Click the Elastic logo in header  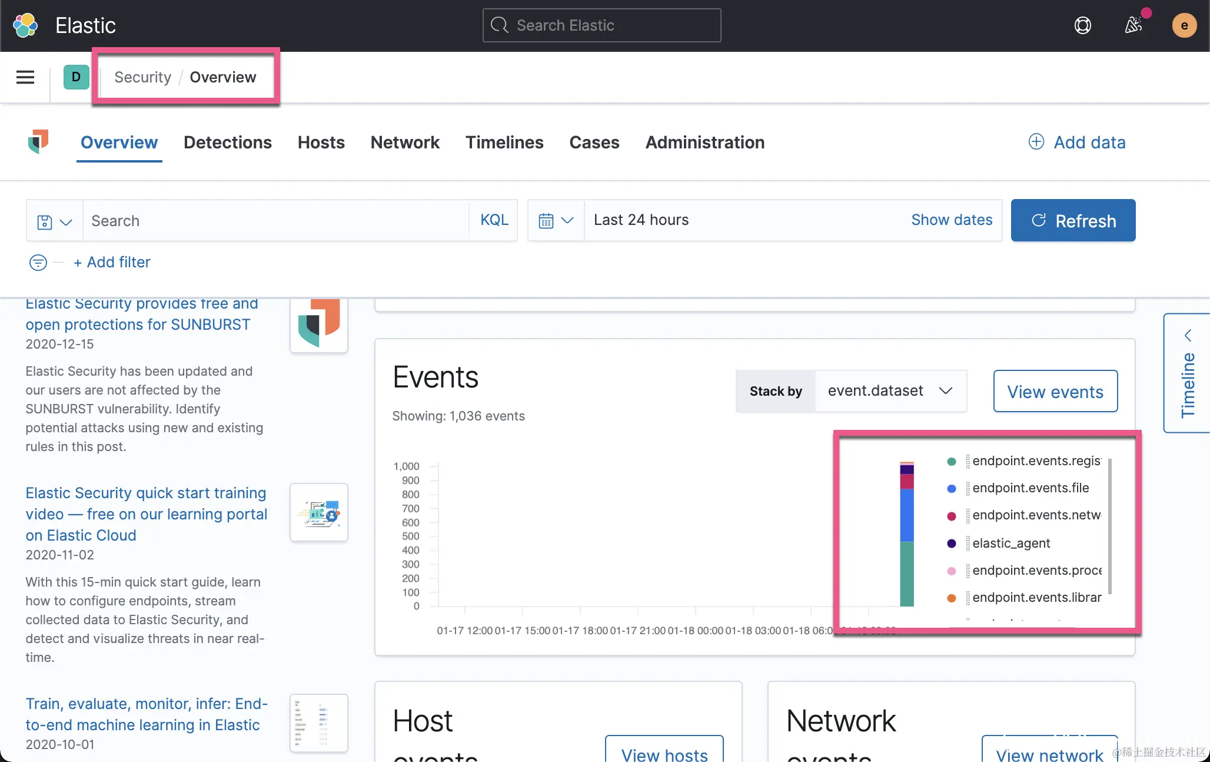click(x=25, y=25)
